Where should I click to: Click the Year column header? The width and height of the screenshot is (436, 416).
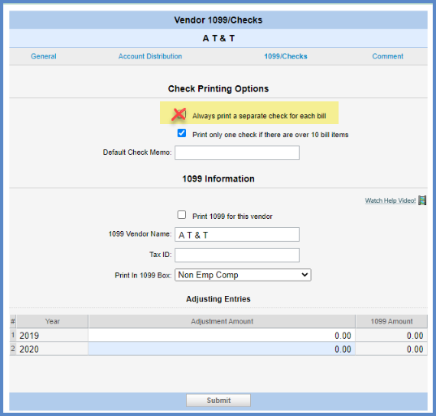point(52,321)
